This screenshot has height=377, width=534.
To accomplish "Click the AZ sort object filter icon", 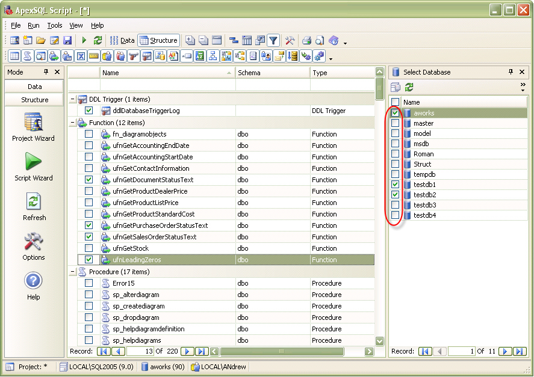I will [200, 56].
